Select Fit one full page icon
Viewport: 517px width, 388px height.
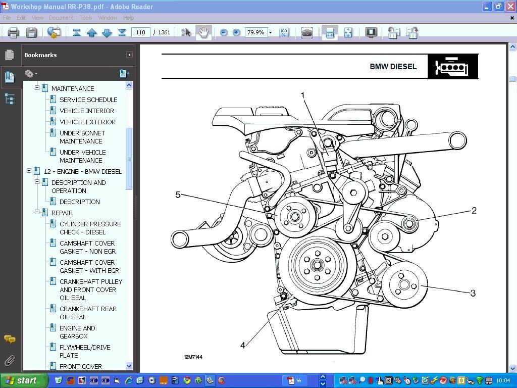(348, 32)
